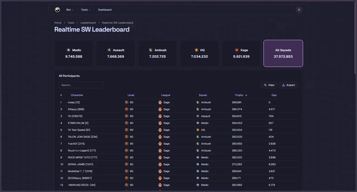Click Sage league icon in ZERNA JAMBI row
This screenshot has height=192, width=357.
(160, 164)
